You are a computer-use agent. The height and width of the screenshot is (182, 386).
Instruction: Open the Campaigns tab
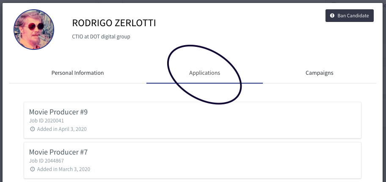[x=319, y=73]
